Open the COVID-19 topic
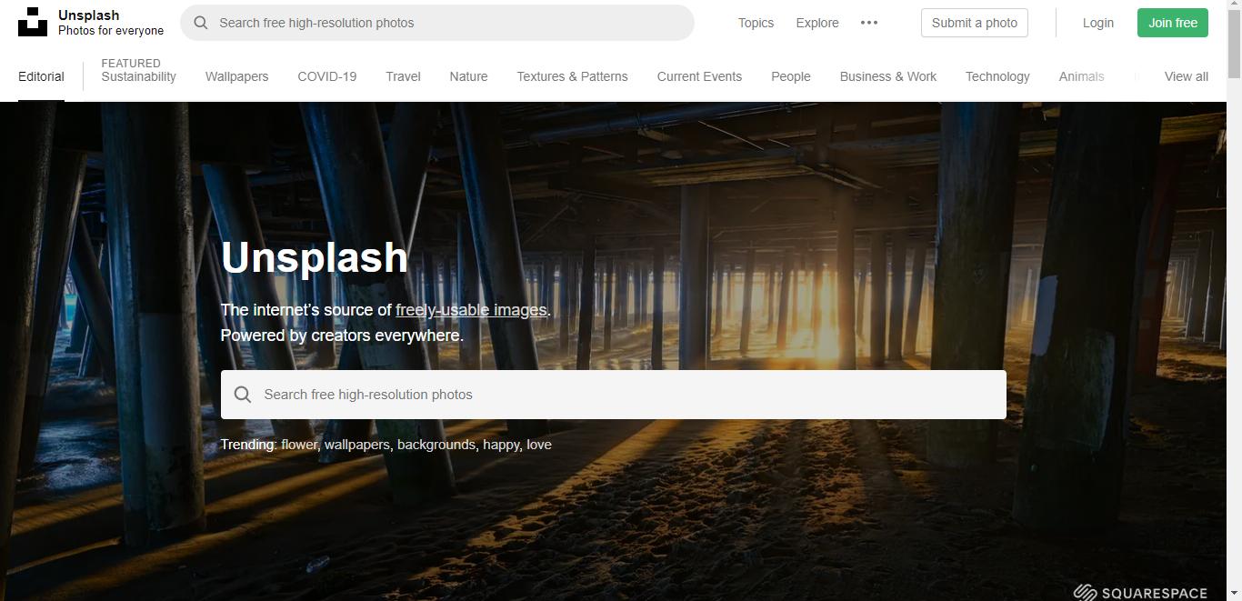Image resolution: width=1242 pixels, height=601 pixels. (x=327, y=76)
